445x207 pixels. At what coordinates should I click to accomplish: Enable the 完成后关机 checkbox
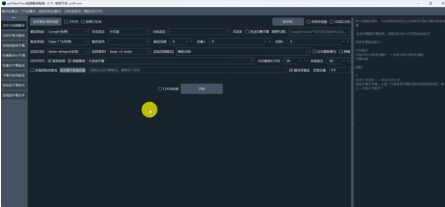click(340, 22)
